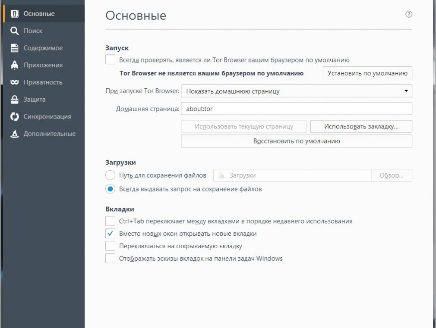Switch to the Поиск section
436x328 pixels.
(x=44, y=31)
